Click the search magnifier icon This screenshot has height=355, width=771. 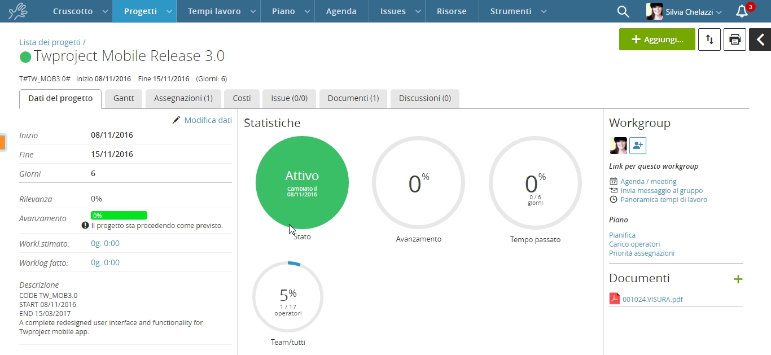[x=623, y=11]
